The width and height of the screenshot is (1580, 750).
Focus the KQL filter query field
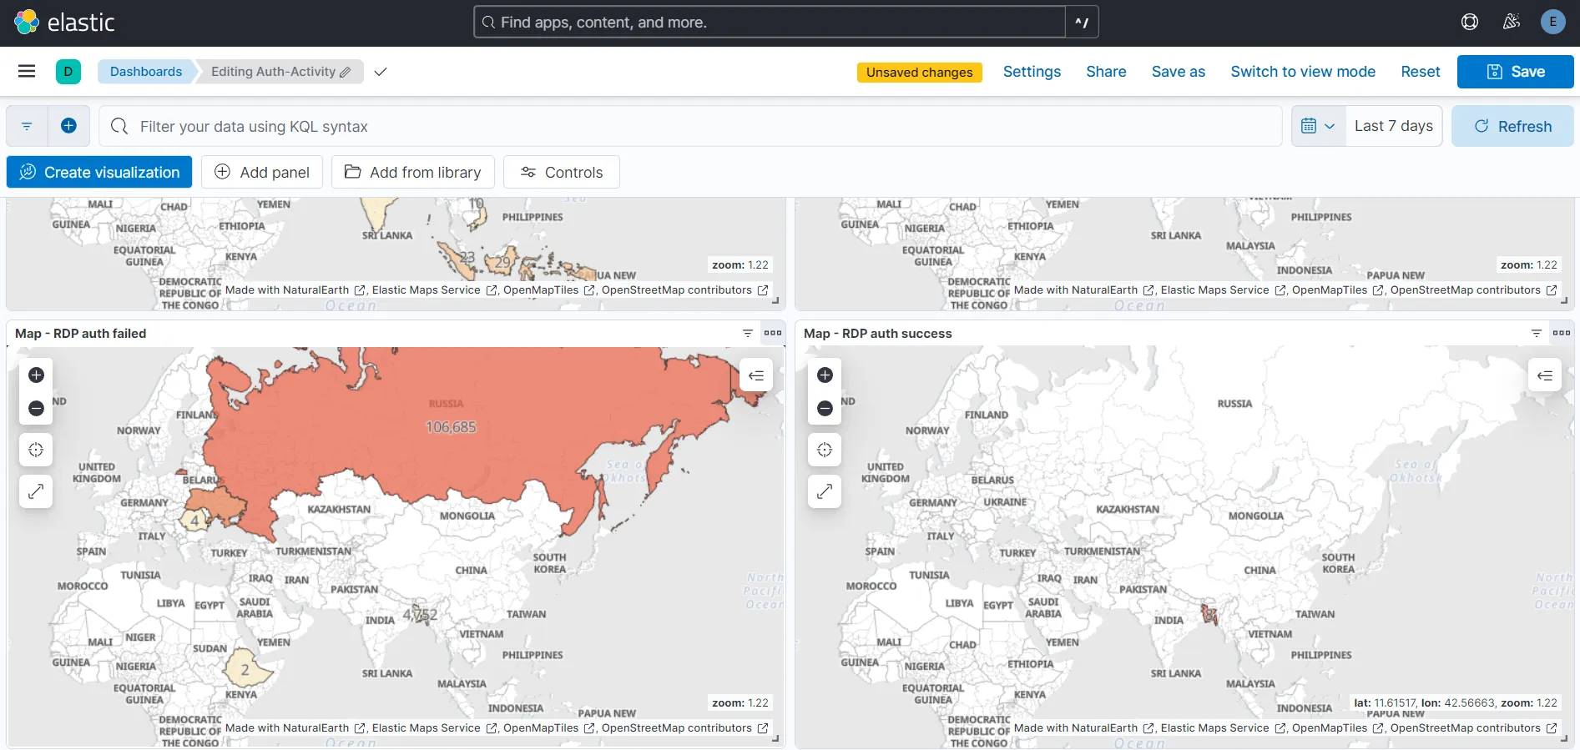tap(690, 126)
